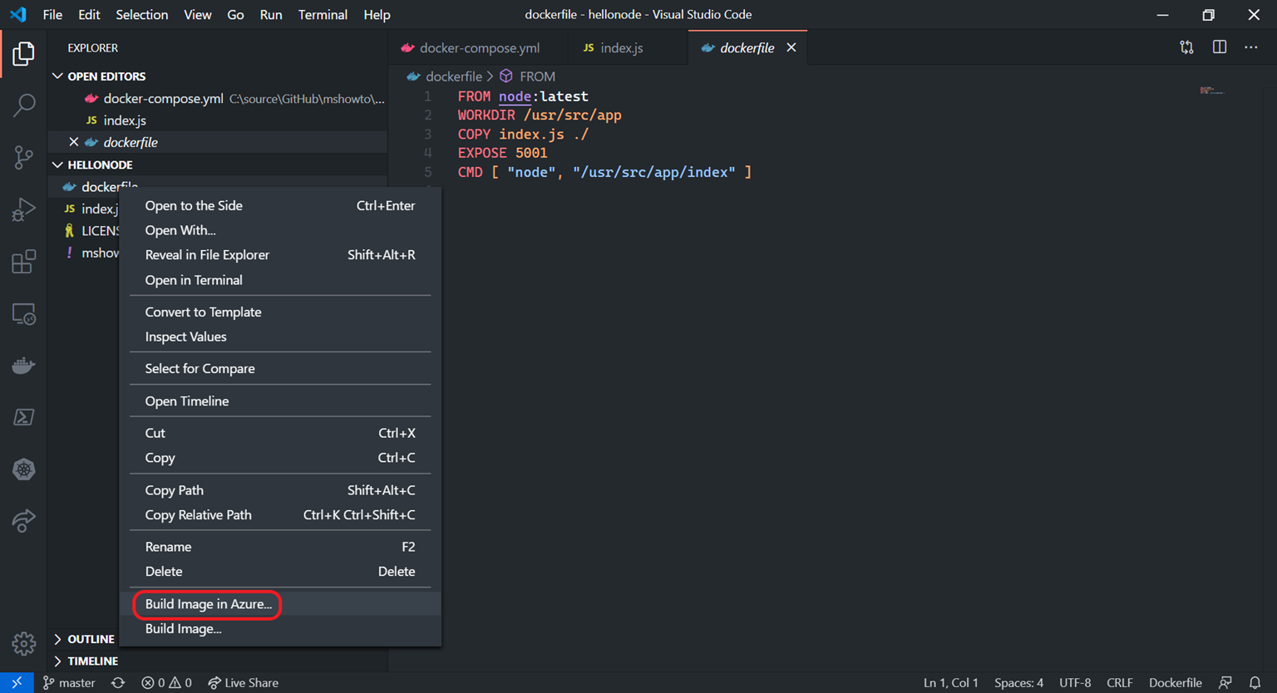Image resolution: width=1277 pixels, height=693 pixels.
Task: Open the Docker whale view icon
Action: pyautogui.click(x=23, y=366)
